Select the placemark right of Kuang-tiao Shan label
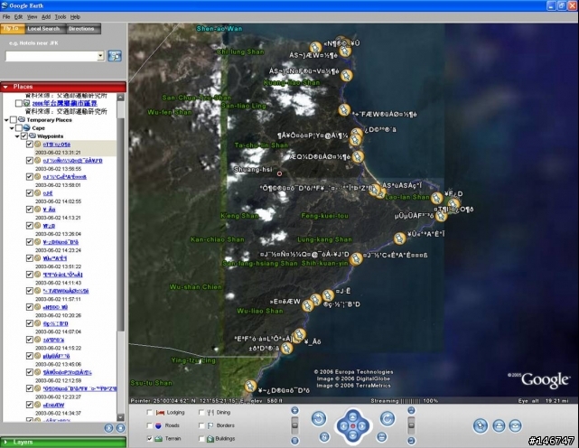The width and height of the screenshot is (579, 448). [346, 76]
